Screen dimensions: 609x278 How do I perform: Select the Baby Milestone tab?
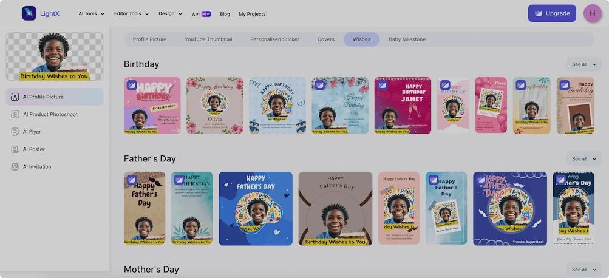tap(407, 39)
